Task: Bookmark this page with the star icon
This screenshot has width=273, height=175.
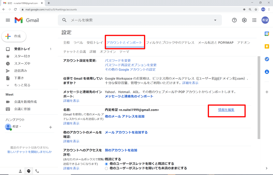Action: [256, 10]
